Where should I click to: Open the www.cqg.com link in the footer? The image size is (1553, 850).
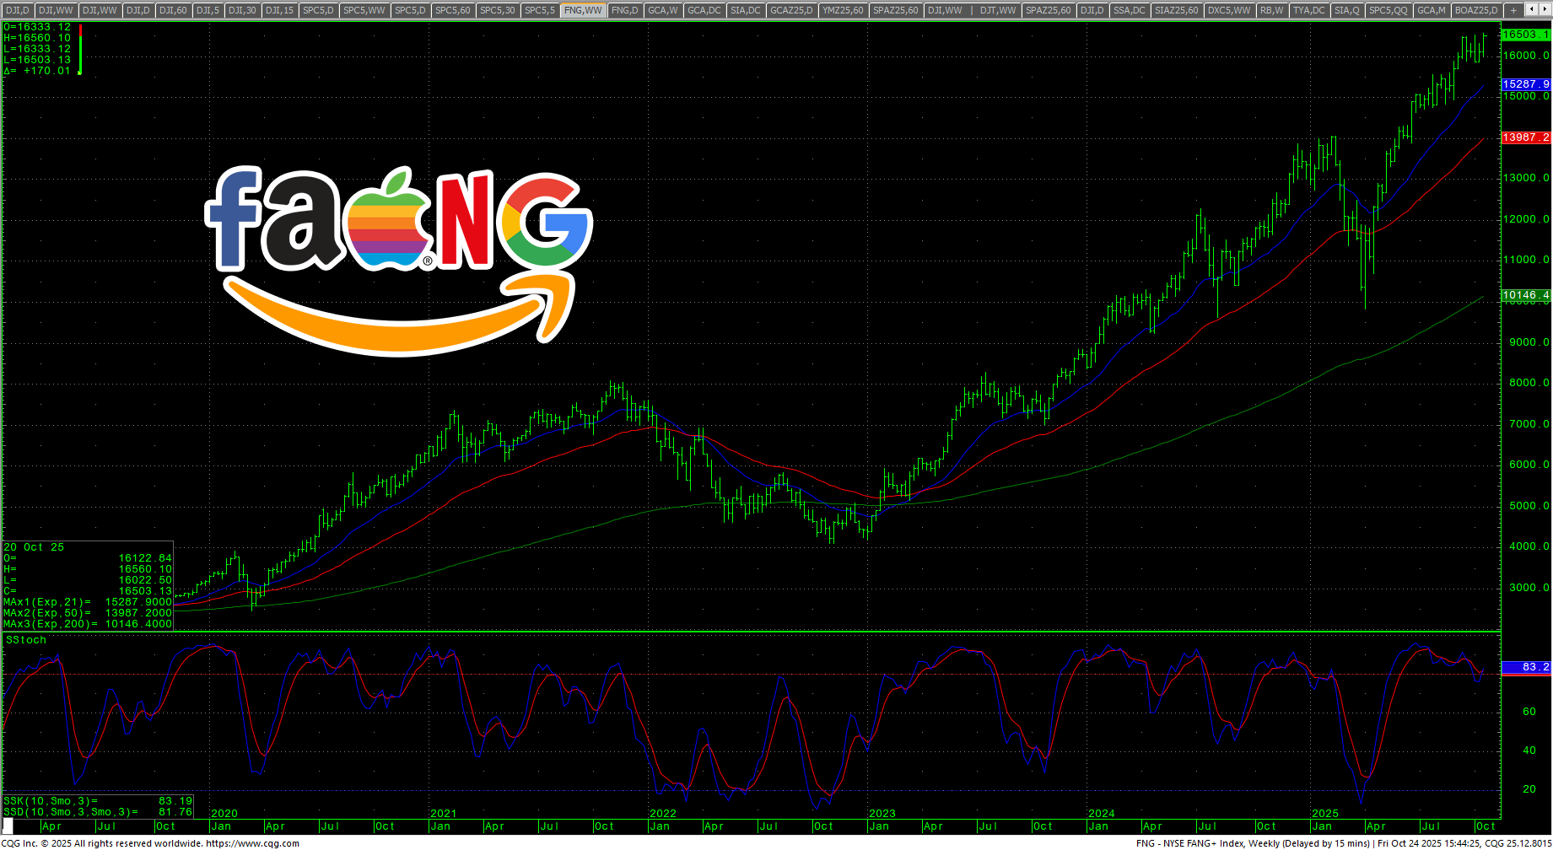click(252, 843)
